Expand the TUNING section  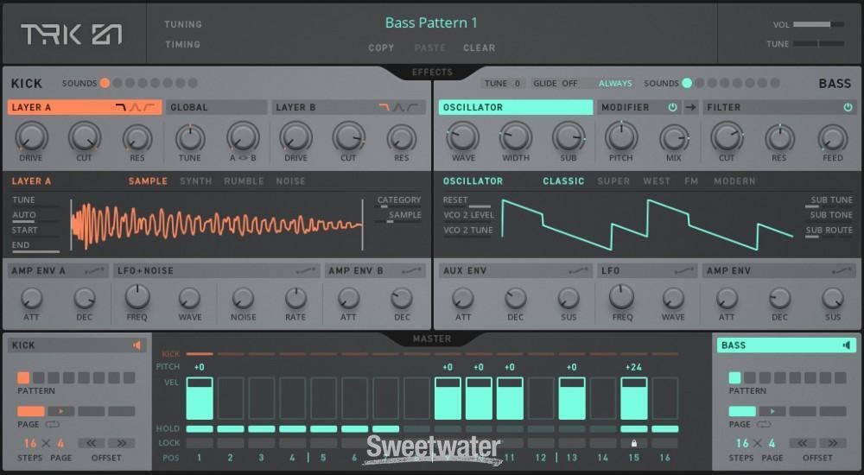click(x=183, y=24)
